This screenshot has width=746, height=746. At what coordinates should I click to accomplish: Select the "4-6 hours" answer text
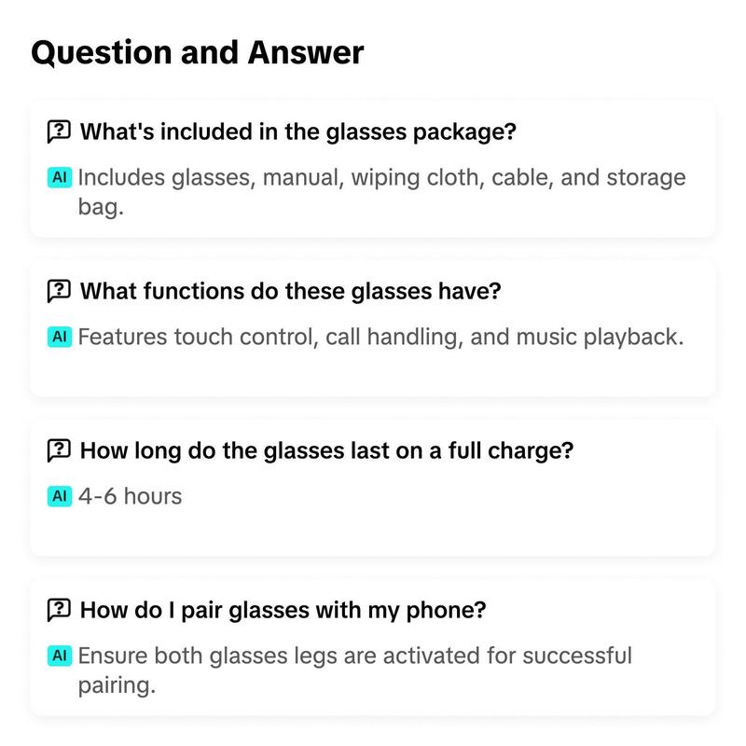130,496
